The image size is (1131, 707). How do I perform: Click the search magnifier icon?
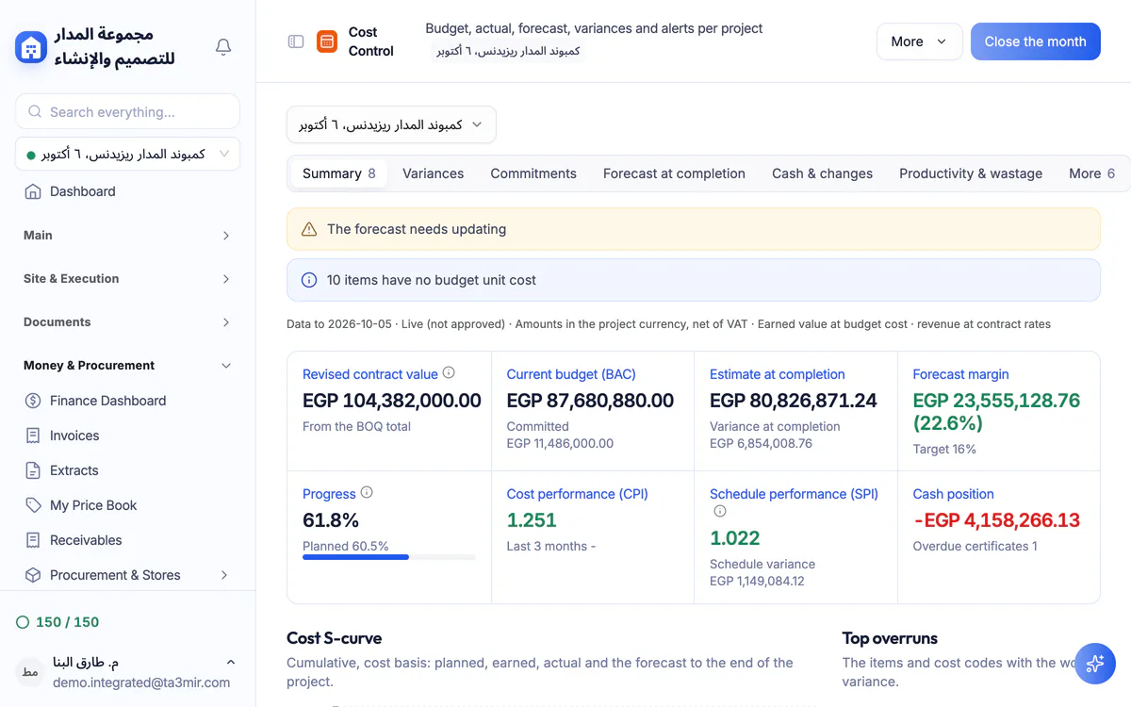pyautogui.click(x=35, y=112)
